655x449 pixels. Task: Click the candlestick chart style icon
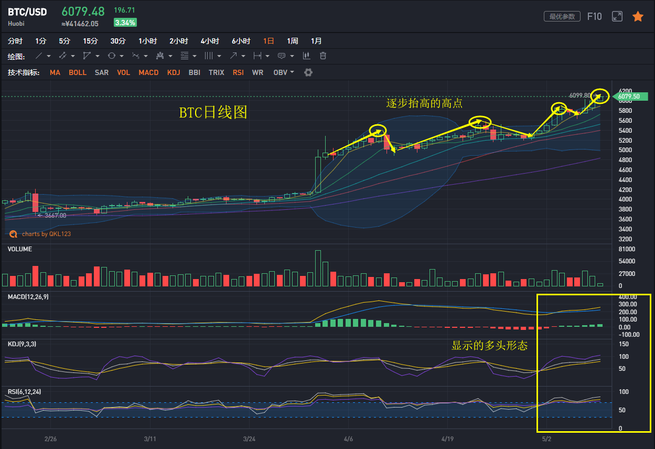click(307, 56)
